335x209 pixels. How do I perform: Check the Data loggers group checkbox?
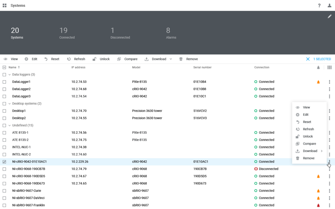[x=4, y=75]
